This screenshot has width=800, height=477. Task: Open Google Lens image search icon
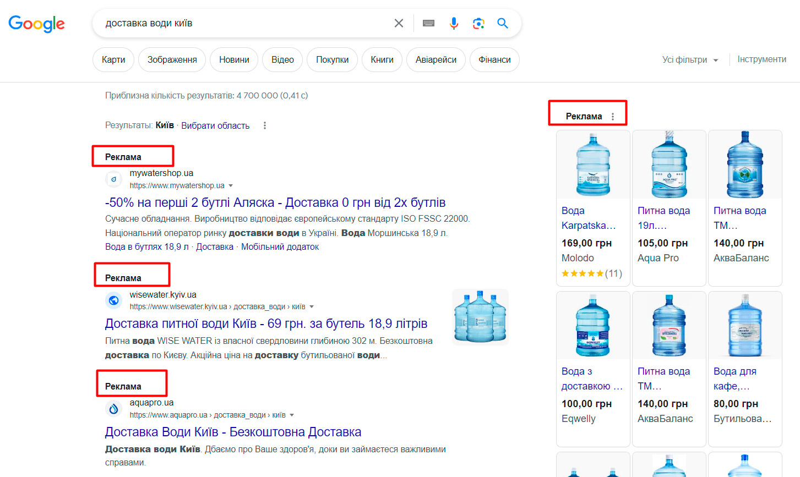tap(478, 23)
